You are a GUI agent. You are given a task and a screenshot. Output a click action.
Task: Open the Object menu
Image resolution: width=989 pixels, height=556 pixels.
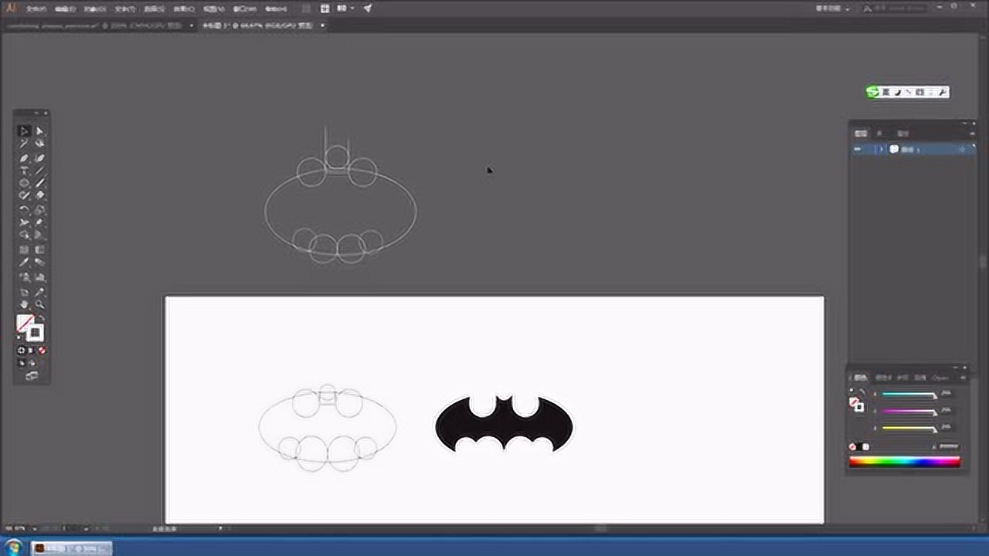(x=95, y=8)
